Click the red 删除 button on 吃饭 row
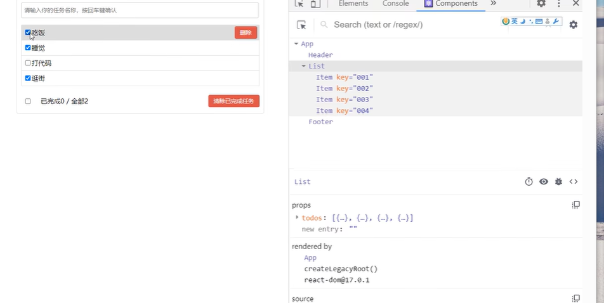Viewport: 604px width, 303px height. pyautogui.click(x=246, y=32)
